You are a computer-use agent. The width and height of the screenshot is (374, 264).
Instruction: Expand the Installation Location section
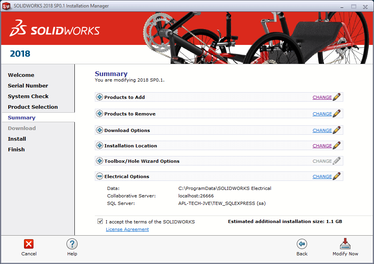point(100,146)
